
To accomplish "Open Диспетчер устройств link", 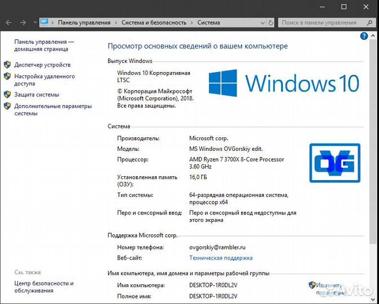I will click(43, 65).
